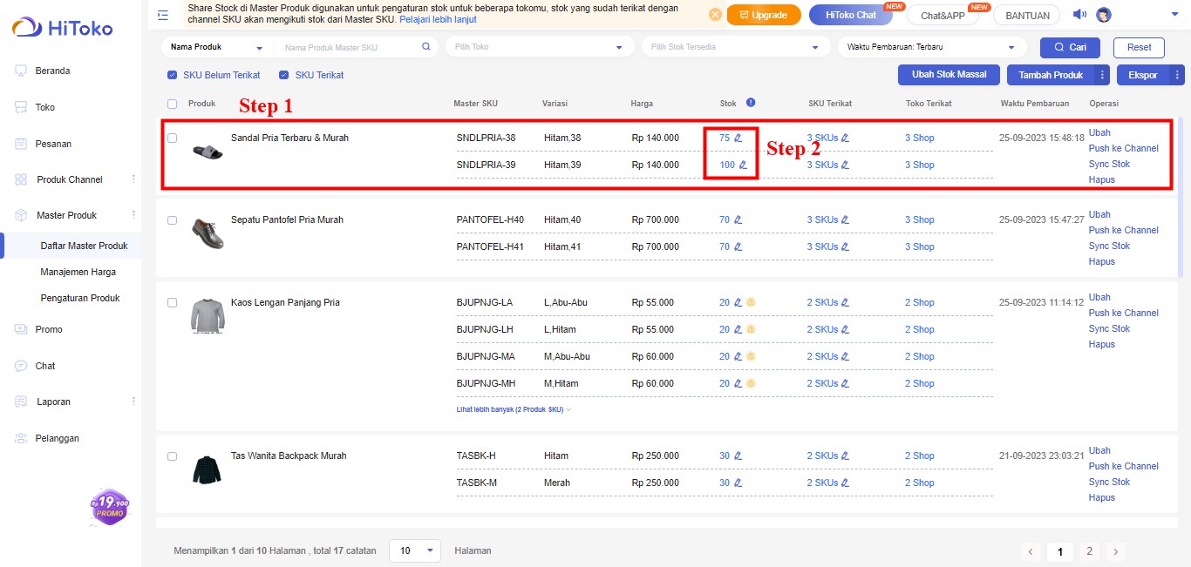Edit stock pencil icon for SNDLPRIA-38
The width and height of the screenshot is (1191, 567).
tap(738, 138)
